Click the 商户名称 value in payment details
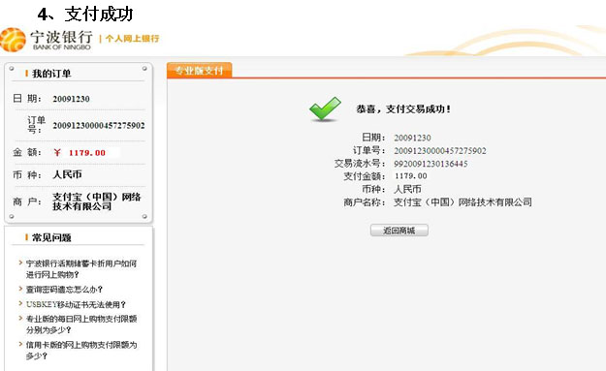Image resolution: width=606 pixels, height=371 pixels. (462, 202)
